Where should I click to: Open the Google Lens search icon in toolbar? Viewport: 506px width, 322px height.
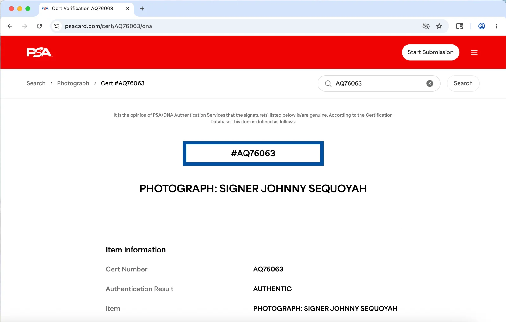pos(460,26)
